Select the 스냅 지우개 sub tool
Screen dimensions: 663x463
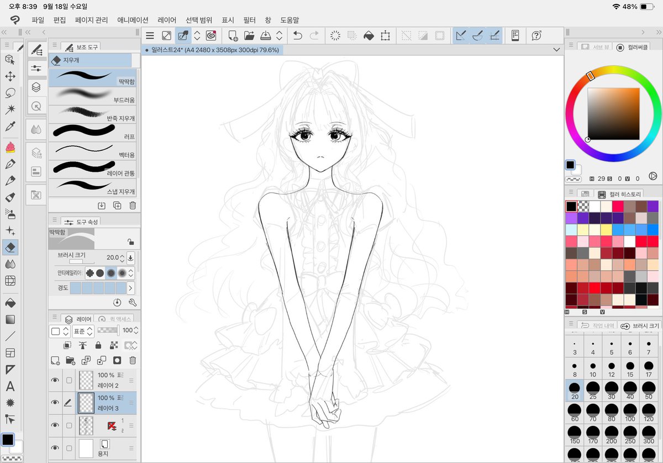tap(93, 186)
